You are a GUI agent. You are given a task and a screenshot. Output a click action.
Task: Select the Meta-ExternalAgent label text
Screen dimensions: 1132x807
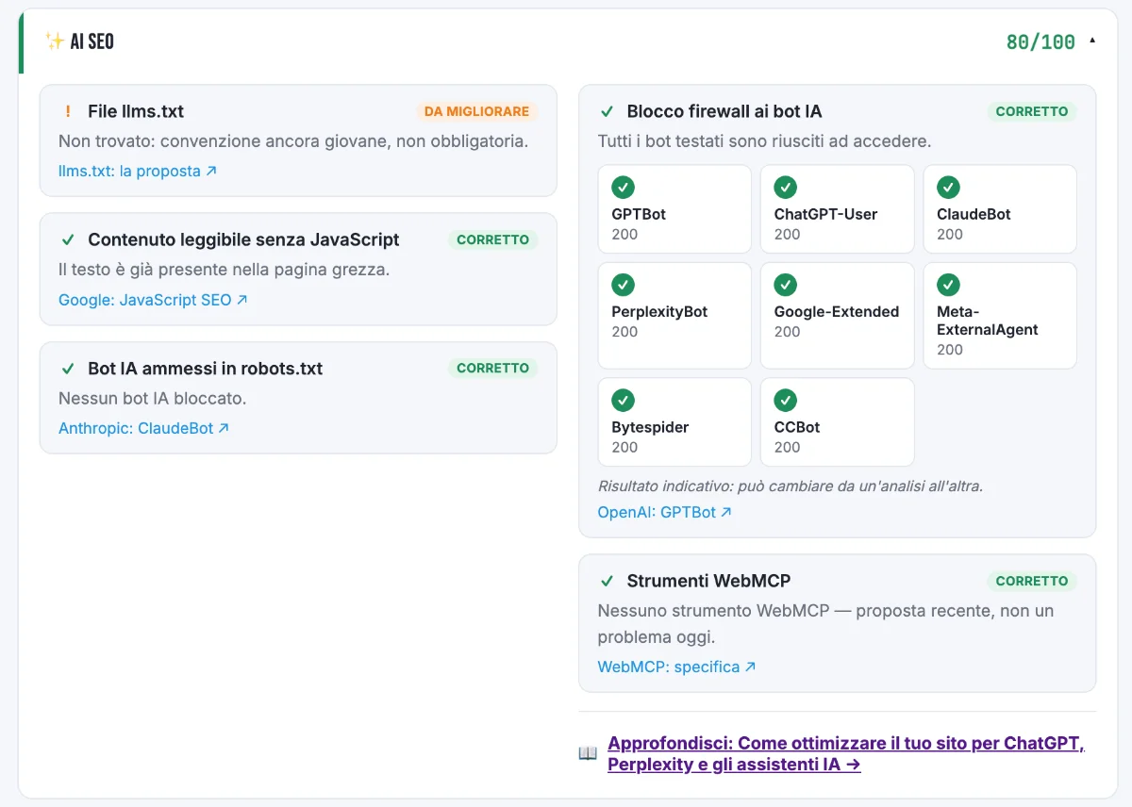tap(988, 321)
